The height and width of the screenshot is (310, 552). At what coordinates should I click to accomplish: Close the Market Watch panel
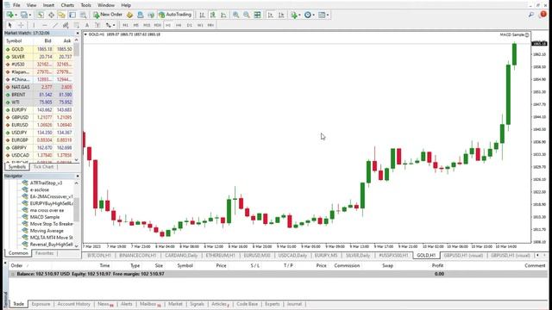78,33
